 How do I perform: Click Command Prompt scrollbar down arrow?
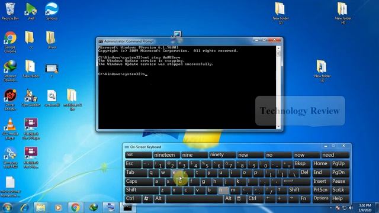(x=278, y=127)
